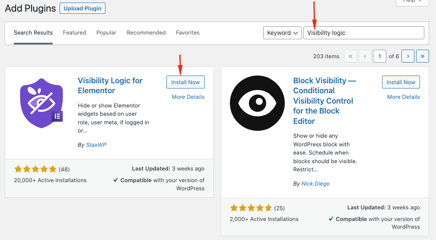Jump to the last results page
This screenshot has width=436, height=240.
pyautogui.click(x=422, y=56)
